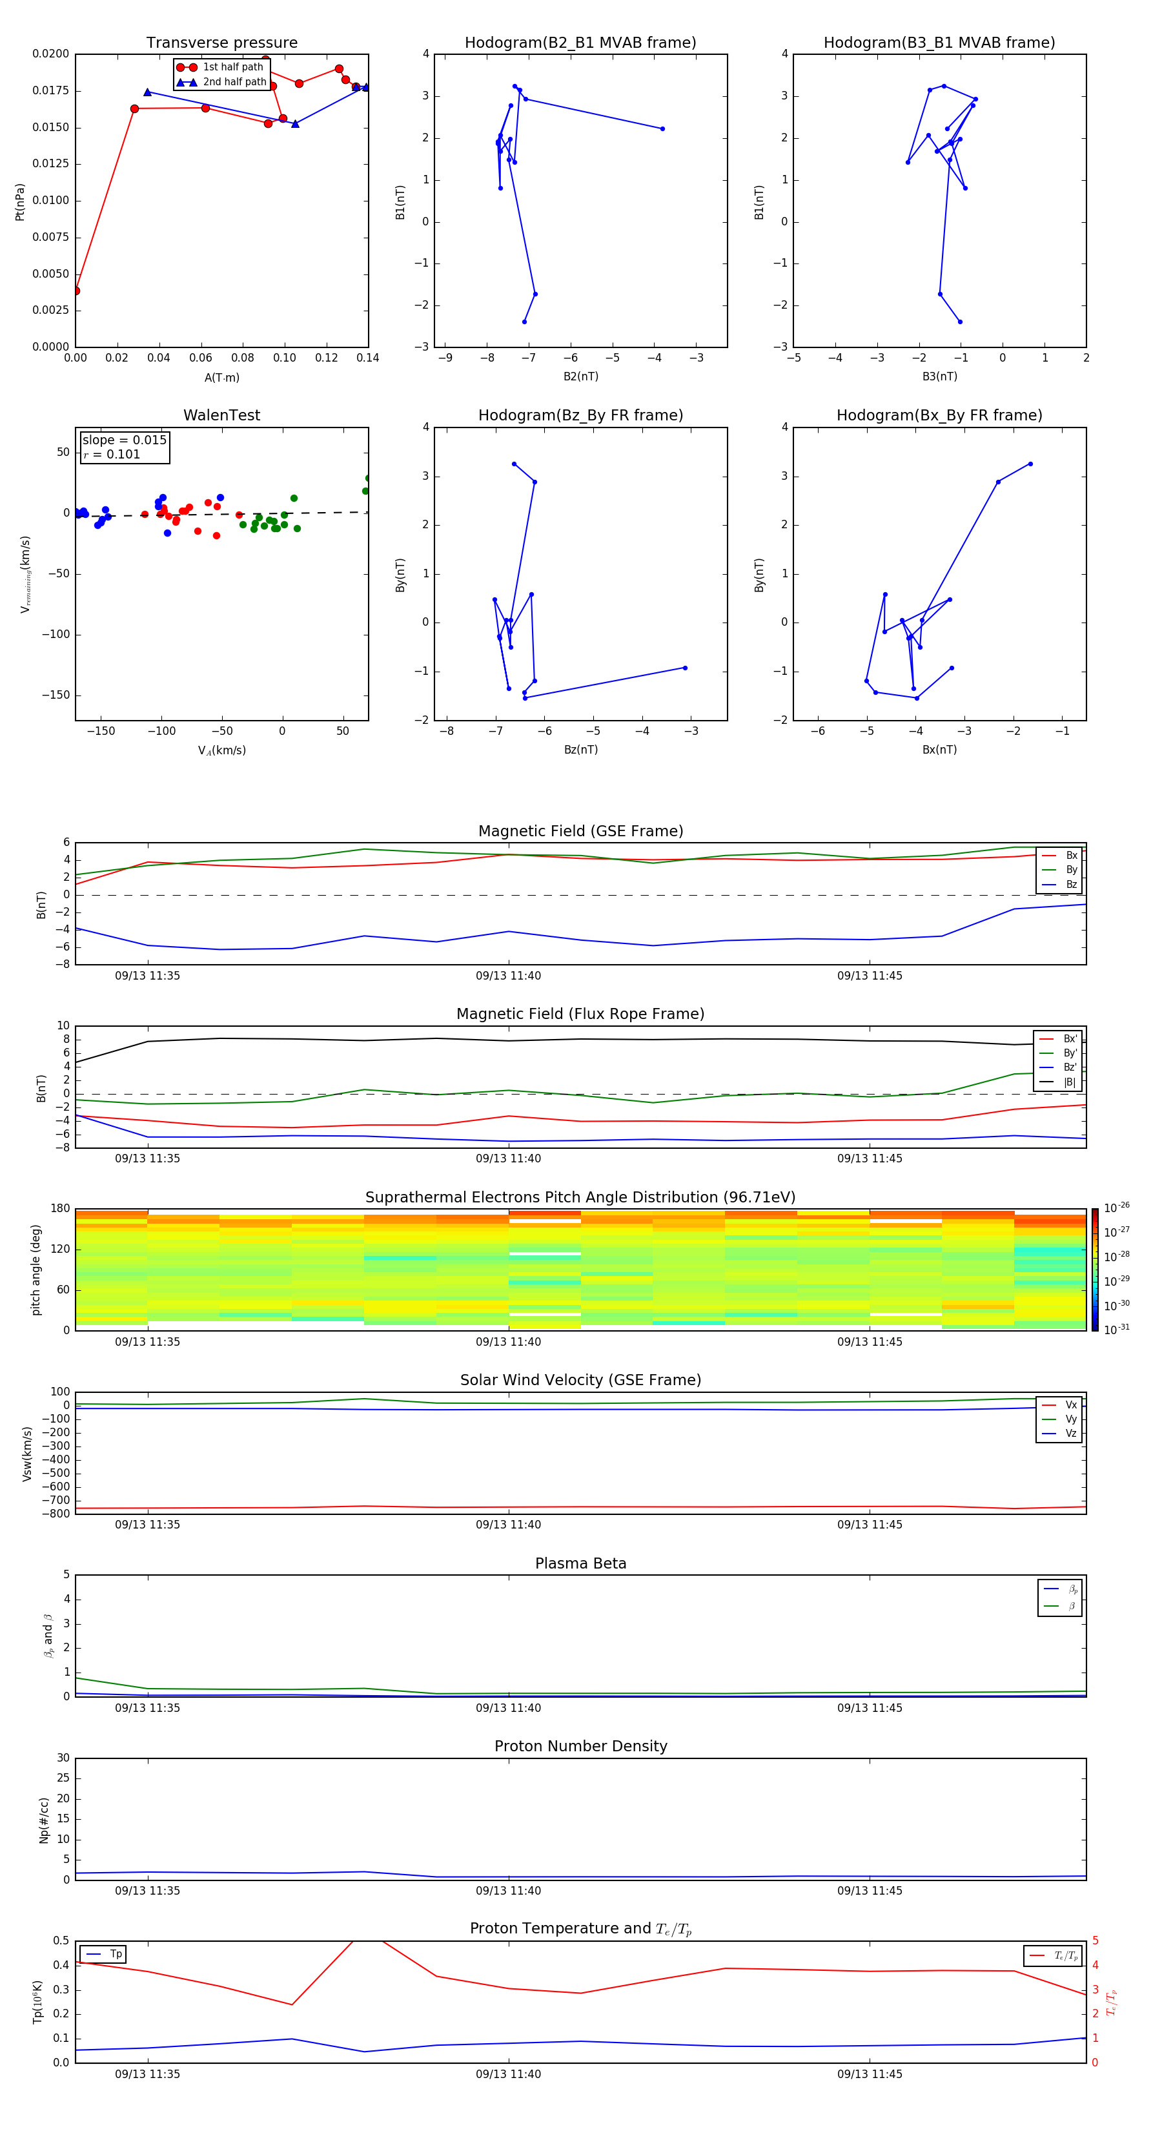Click the "B3(nT)" x-axis label

(x=939, y=376)
